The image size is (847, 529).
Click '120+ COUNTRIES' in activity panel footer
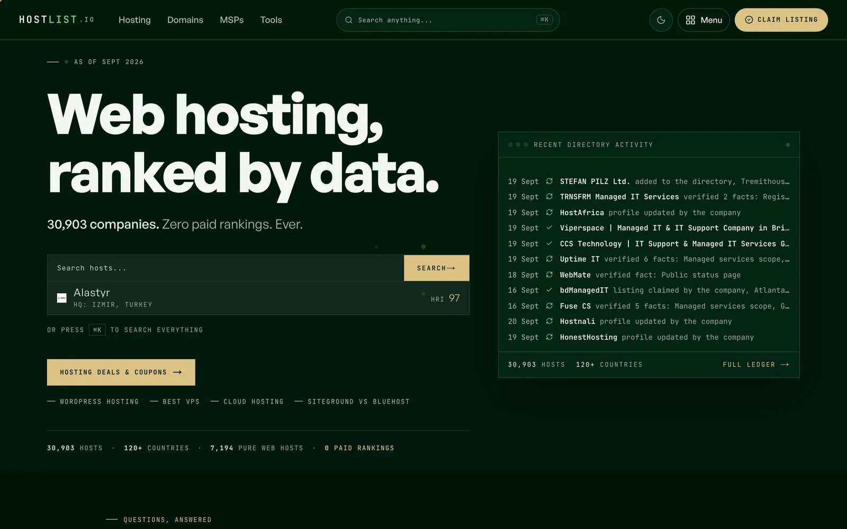pos(609,364)
